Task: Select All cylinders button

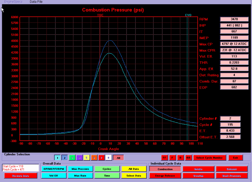Action: [x=118, y=157]
